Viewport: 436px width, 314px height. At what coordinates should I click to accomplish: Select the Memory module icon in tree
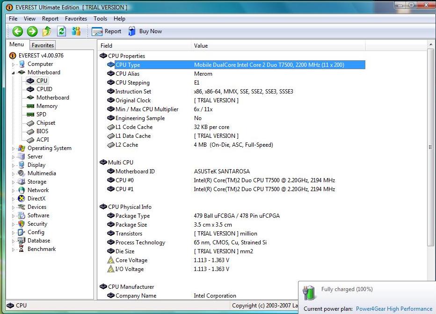click(x=30, y=106)
